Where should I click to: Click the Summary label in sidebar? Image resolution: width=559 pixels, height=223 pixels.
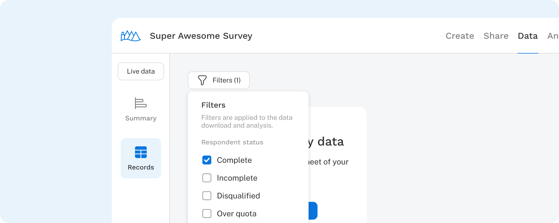(141, 118)
